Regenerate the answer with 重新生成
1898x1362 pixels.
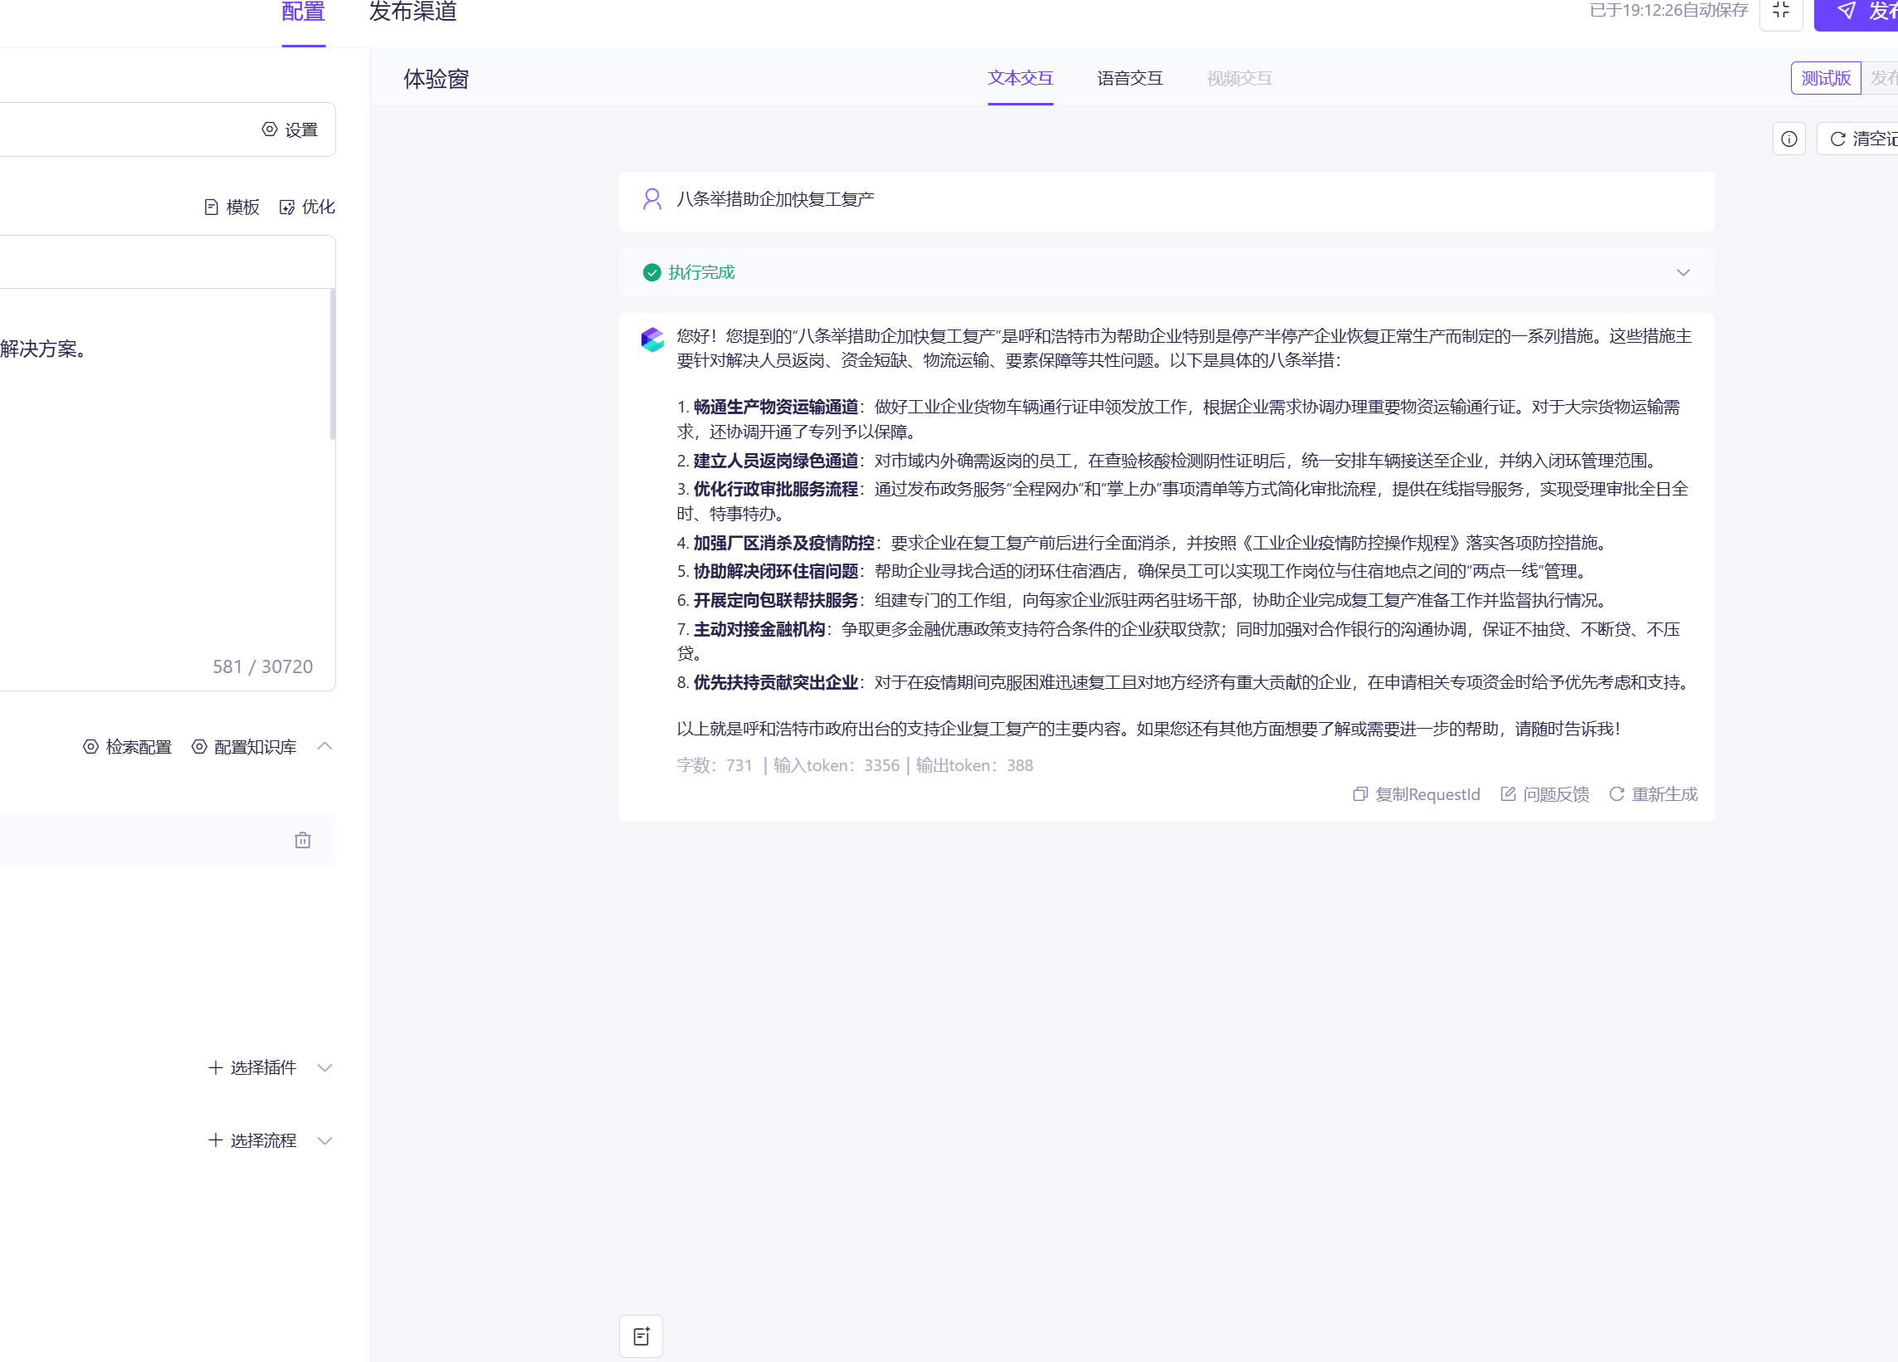(1653, 793)
